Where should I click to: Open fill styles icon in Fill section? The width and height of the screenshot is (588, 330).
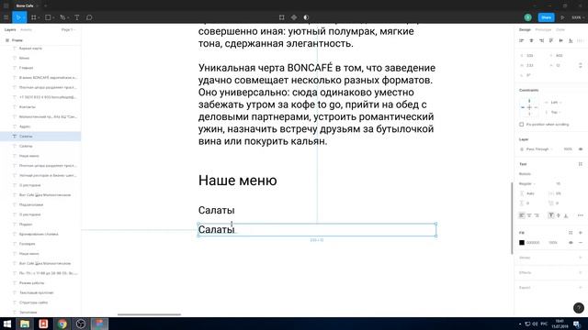[571, 233]
